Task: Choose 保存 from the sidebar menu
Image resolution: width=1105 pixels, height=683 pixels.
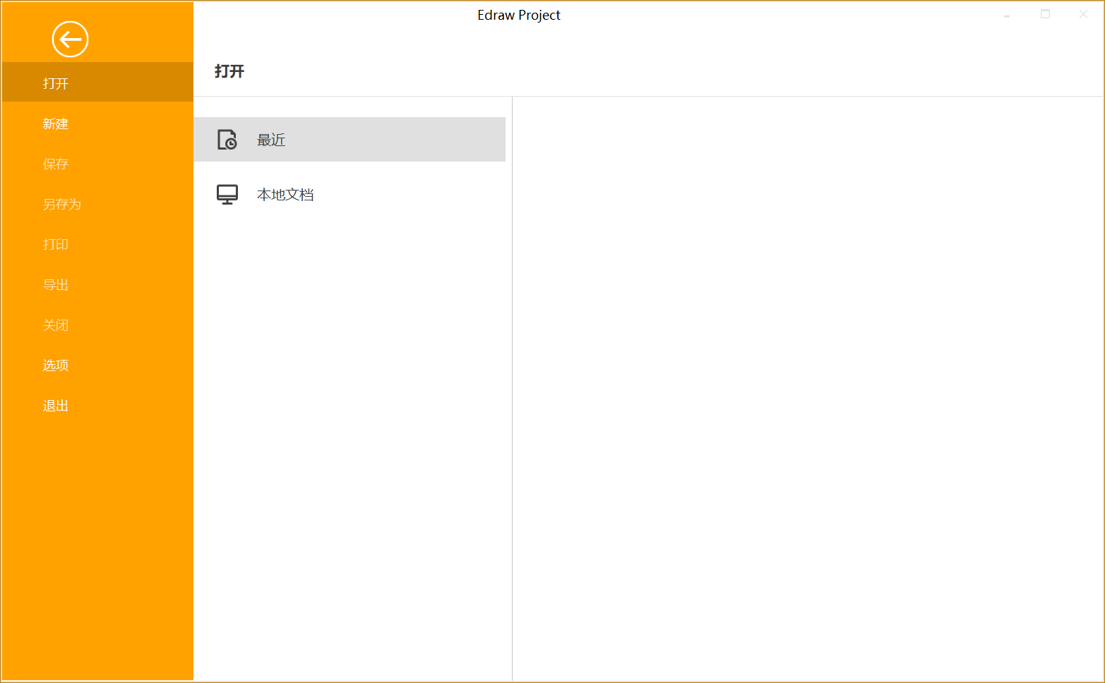Action: tap(97, 164)
